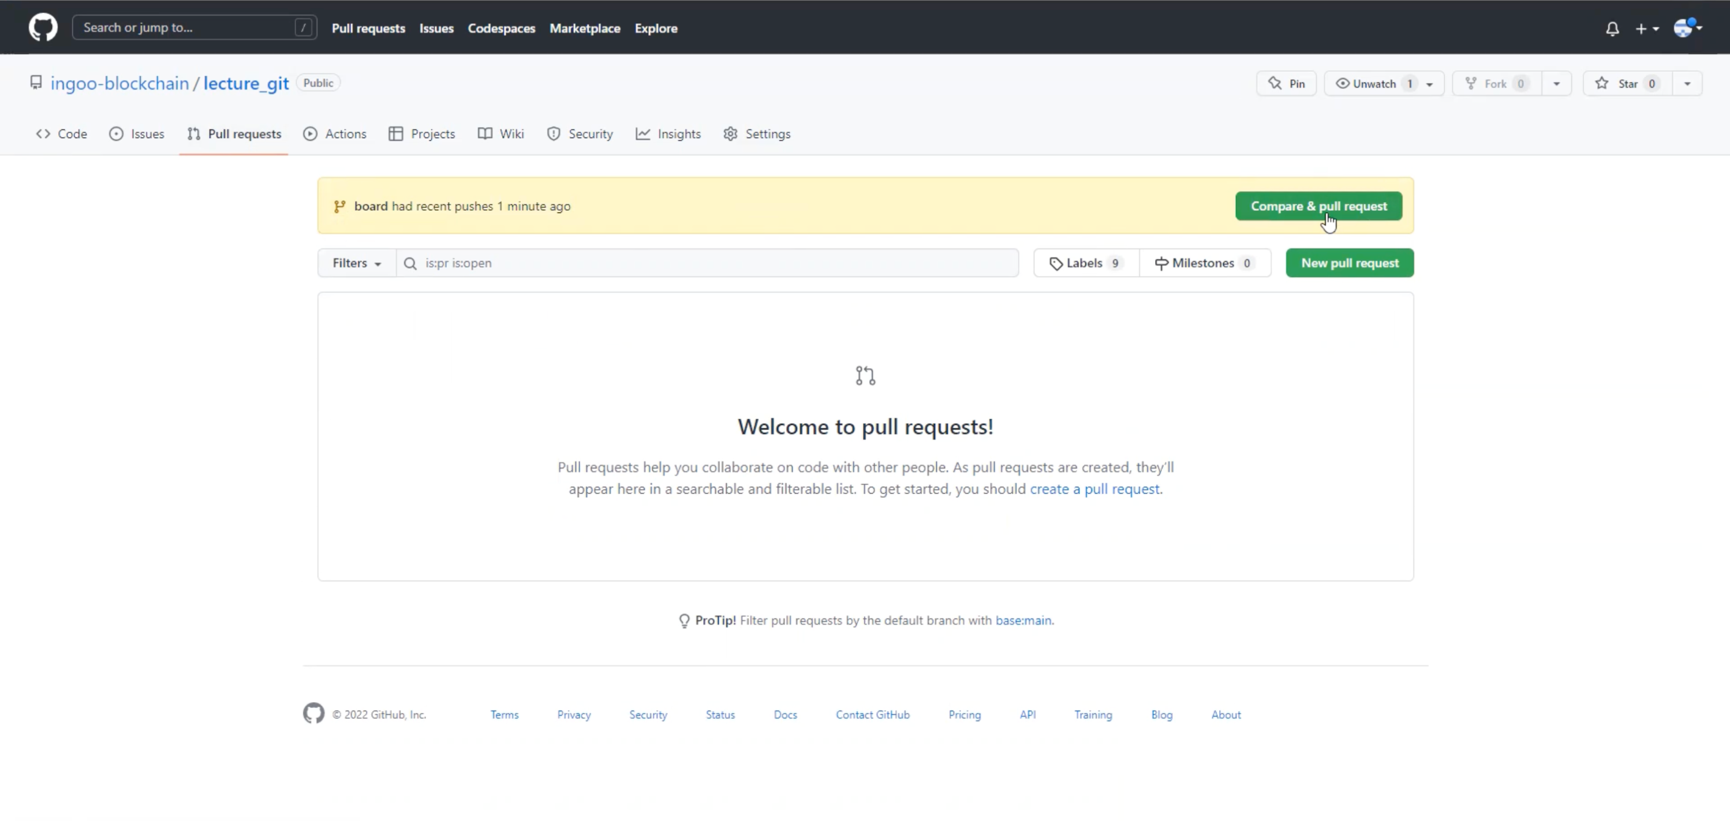Viewport: 1730px width, 821px height.
Task: Expand the Star lists dropdown arrow
Action: click(1686, 83)
